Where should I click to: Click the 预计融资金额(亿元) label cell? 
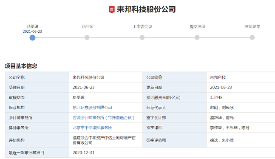pos(175,97)
